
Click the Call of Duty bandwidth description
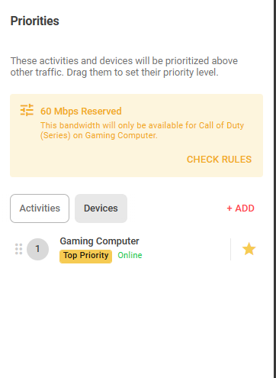click(x=142, y=130)
